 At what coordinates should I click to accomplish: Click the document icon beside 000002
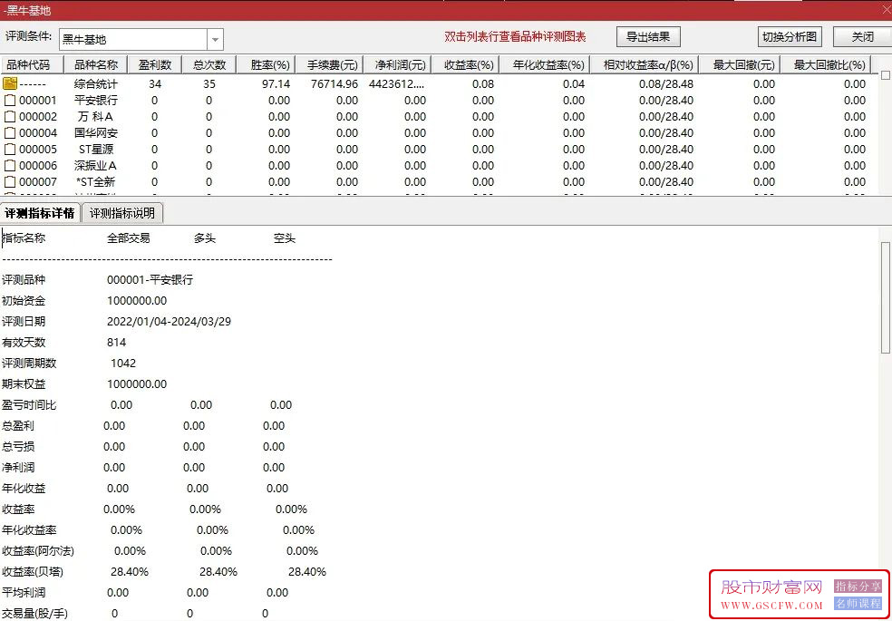click(x=10, y=117)
